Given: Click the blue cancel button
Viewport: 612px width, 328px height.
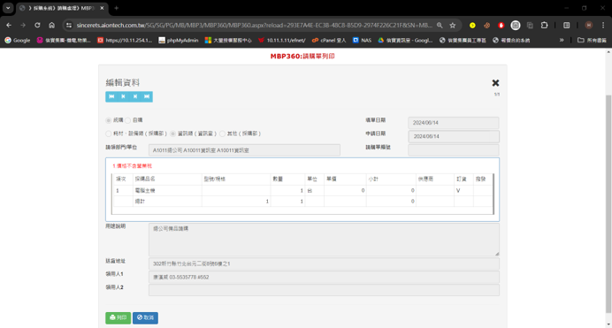Looking at the screenshot, I should 145,317.
